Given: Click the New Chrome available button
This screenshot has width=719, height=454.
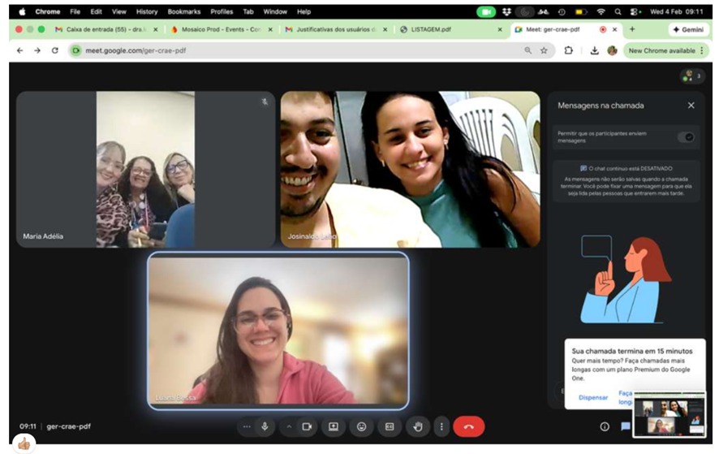Looking at the screenshot, I should click(x=661, y=50).
